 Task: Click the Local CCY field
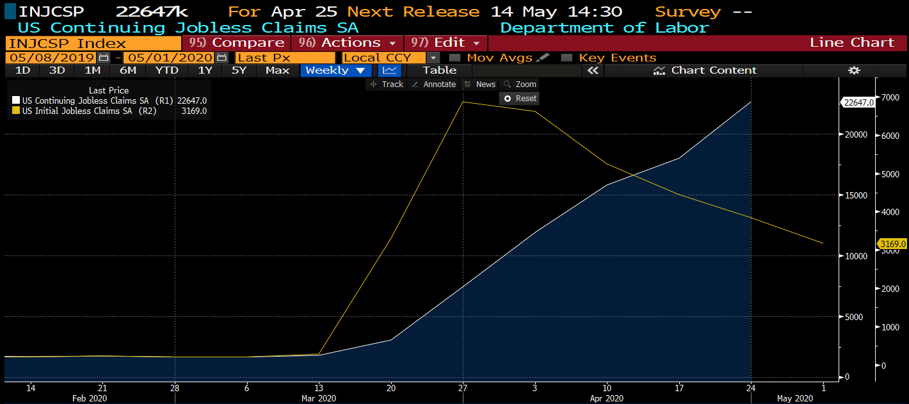click(385, 58)
